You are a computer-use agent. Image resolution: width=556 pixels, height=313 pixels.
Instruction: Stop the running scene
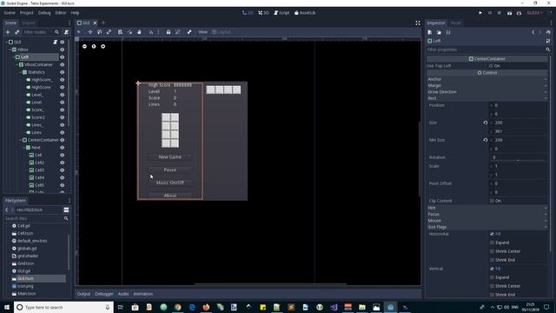499,13
